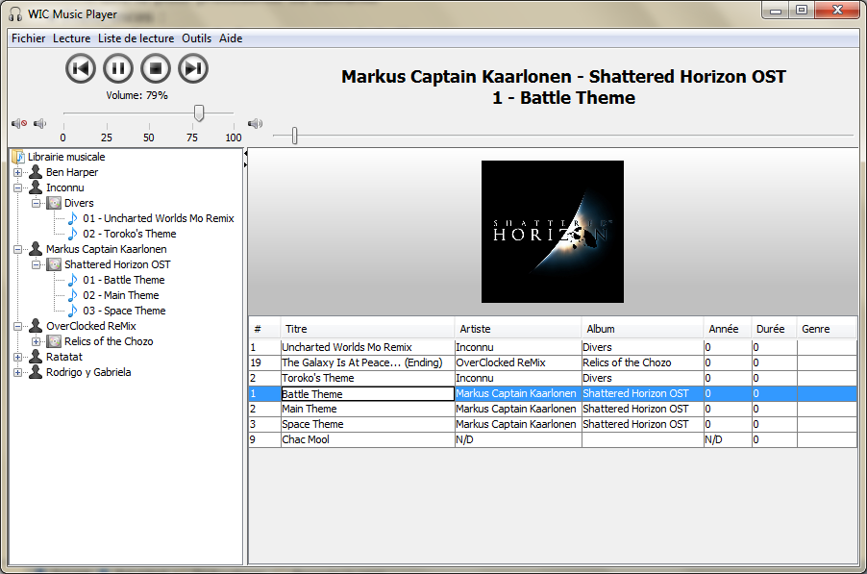This screenshot has width=867, height=574.
Task: Open the Liste de lecture menu
Action: point(136,38)
